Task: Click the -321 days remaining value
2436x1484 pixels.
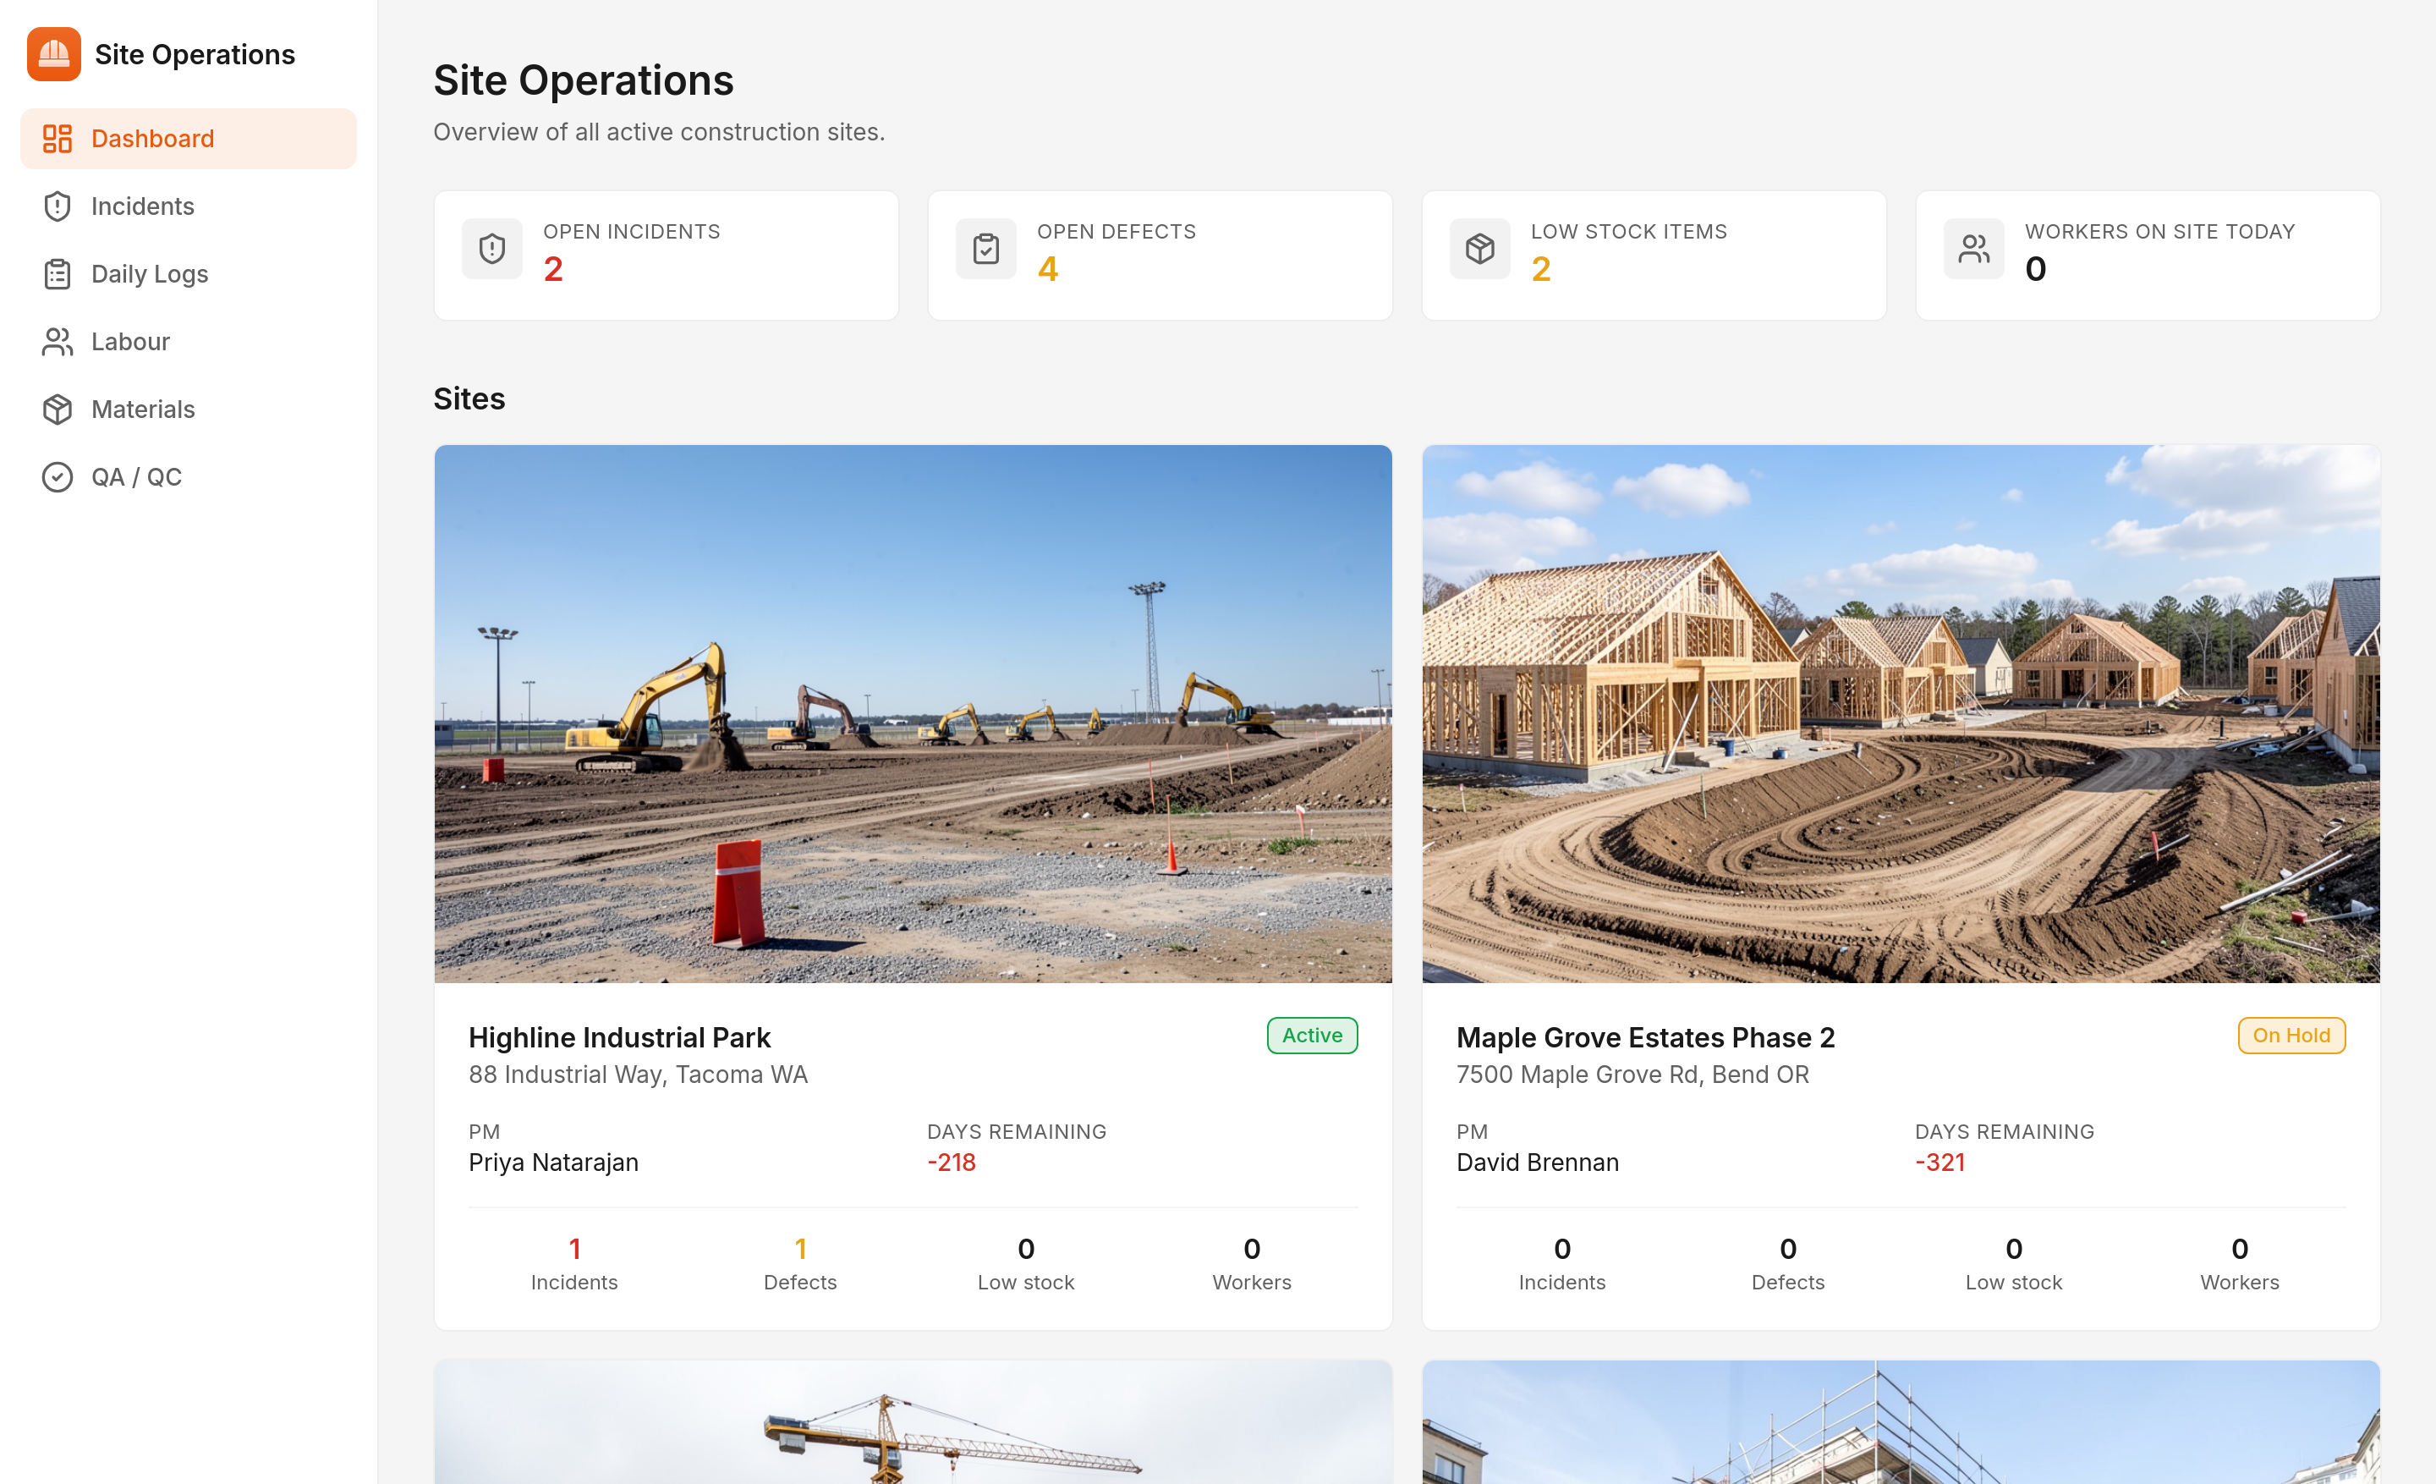Action: click(x=1939, y=1162)
